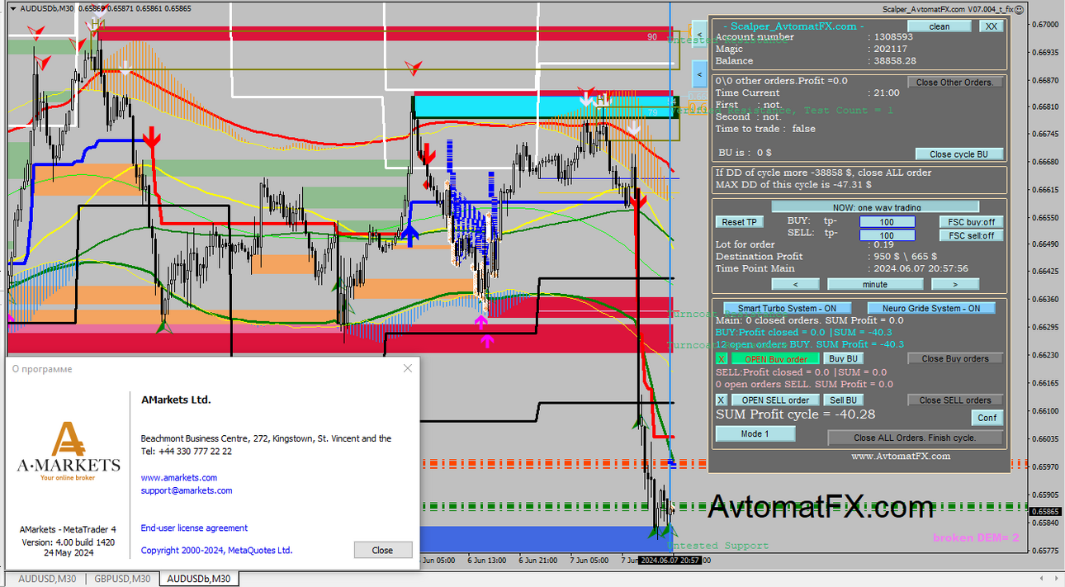The height and width of the screenshot is (587, 1065).
Task: Click the large red down arrow at chart left
Action: (x=151, y=137)
